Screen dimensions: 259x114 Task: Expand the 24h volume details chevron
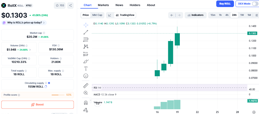30,50
